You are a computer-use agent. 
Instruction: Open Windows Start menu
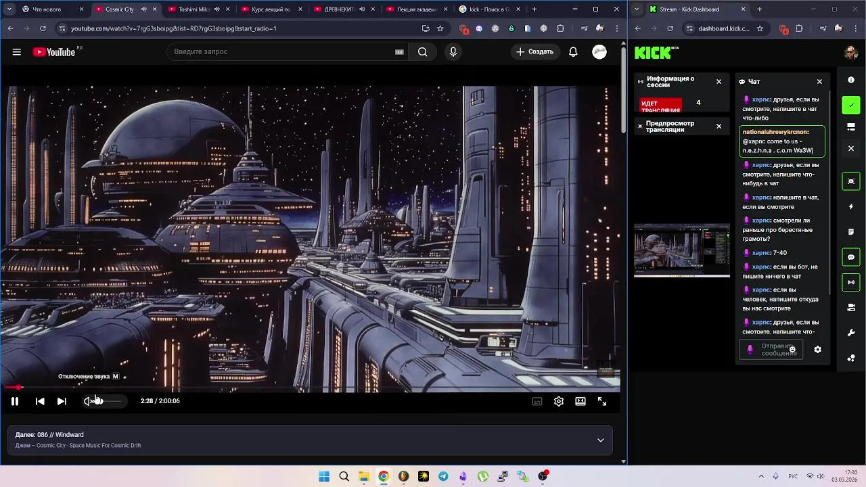[x=324, y=476]
